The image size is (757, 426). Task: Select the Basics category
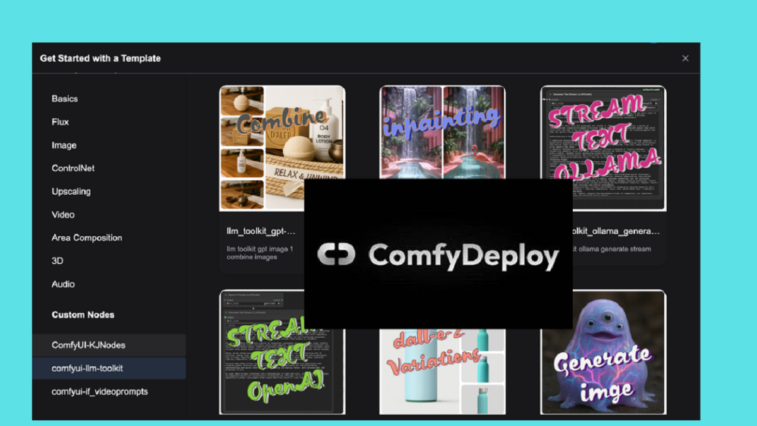[x=65, y=99]
